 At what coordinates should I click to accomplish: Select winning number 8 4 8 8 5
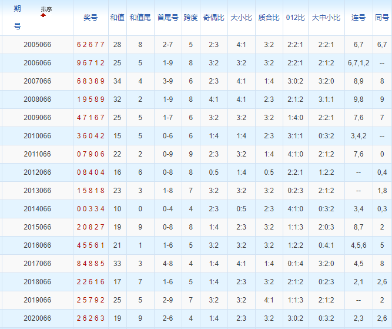91,264
